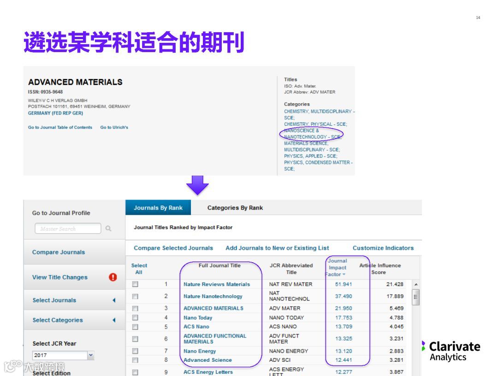Open View Title Changes in the sidebar
The width and height of the screenshot is (498, 376).
59,277
